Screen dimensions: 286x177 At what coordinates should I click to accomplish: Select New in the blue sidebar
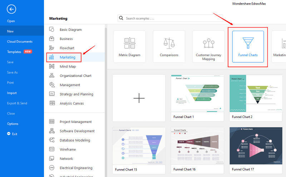(x=22, y=31)
